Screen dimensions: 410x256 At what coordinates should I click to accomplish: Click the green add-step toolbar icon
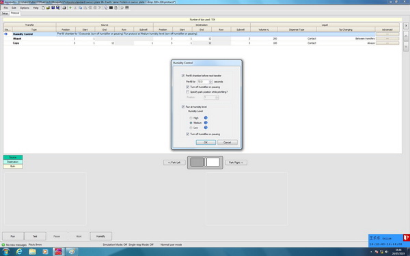[70, 8]
